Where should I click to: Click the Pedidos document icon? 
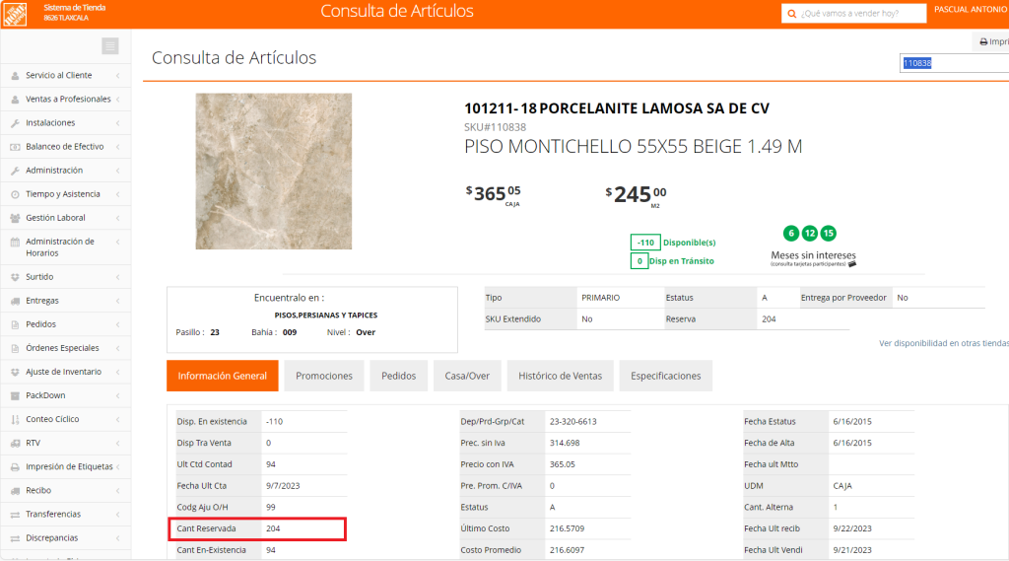(15, 324)
